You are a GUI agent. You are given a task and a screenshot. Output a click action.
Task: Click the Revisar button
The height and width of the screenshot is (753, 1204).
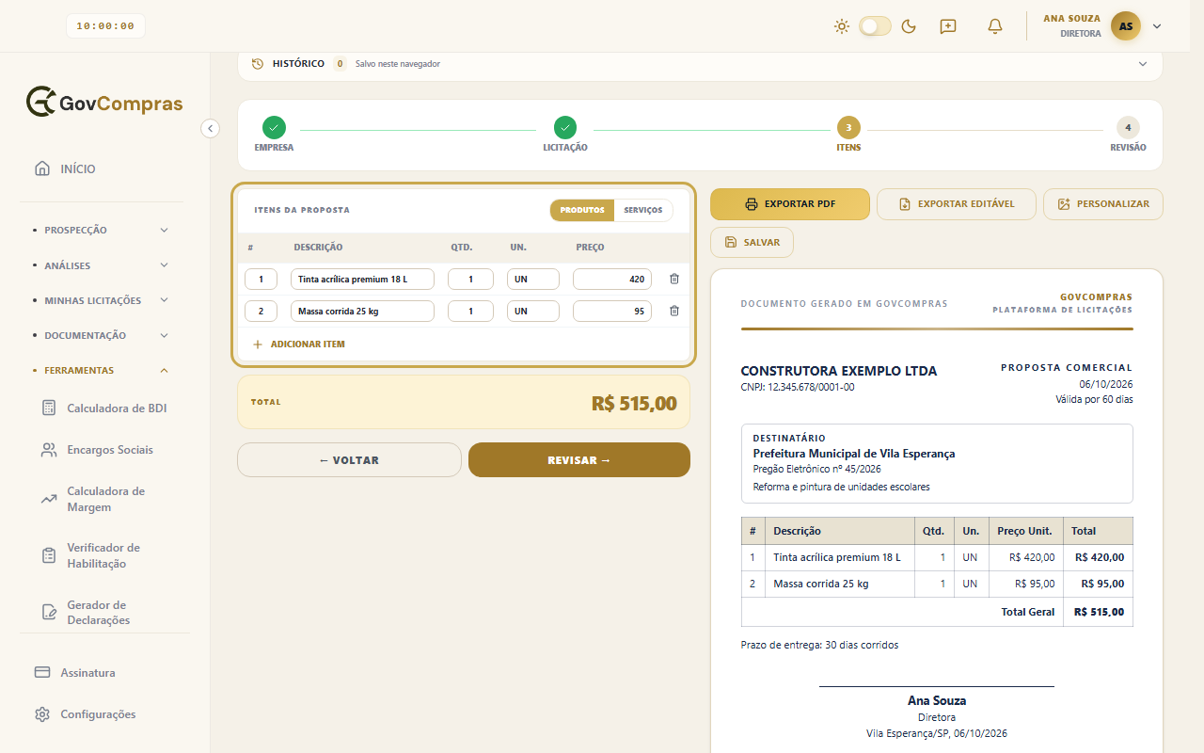(x=579, y=460)
